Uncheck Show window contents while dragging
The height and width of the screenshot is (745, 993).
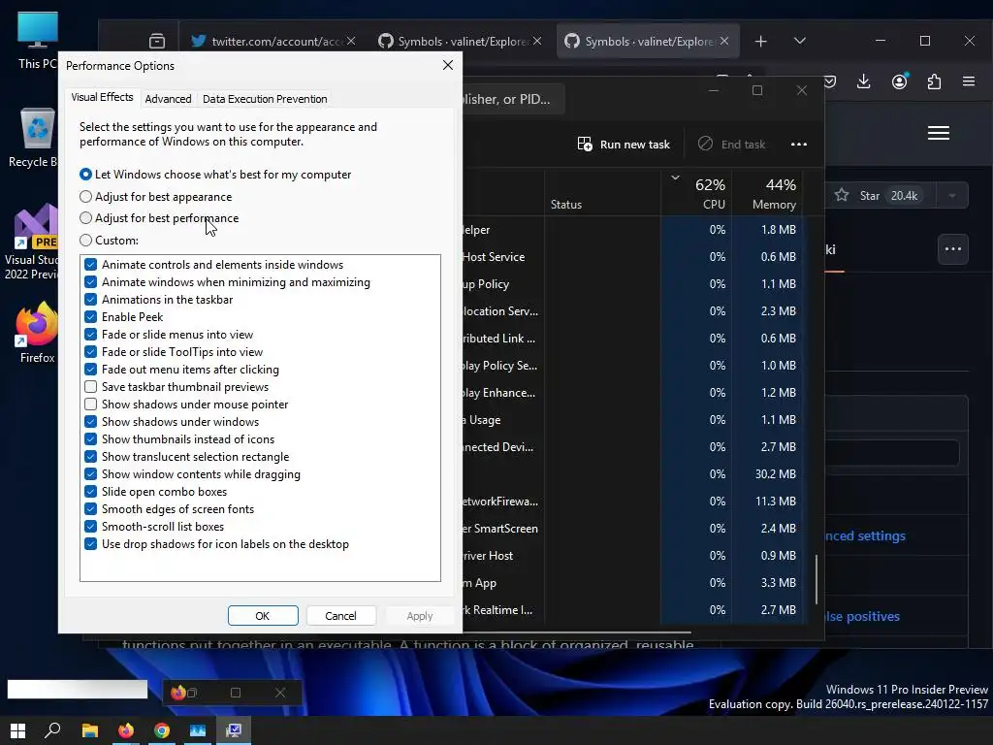(x=90, y=474)
